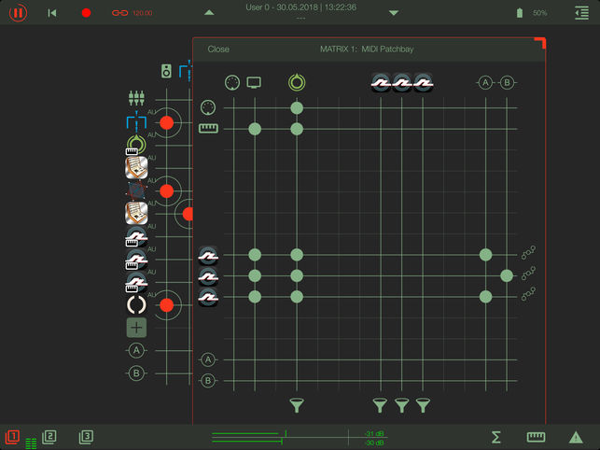Viewport: 600px width, 450px height.
Task: Open filter funnel under the green ring column
Action: pyautogui.click(x=297, y=405)
